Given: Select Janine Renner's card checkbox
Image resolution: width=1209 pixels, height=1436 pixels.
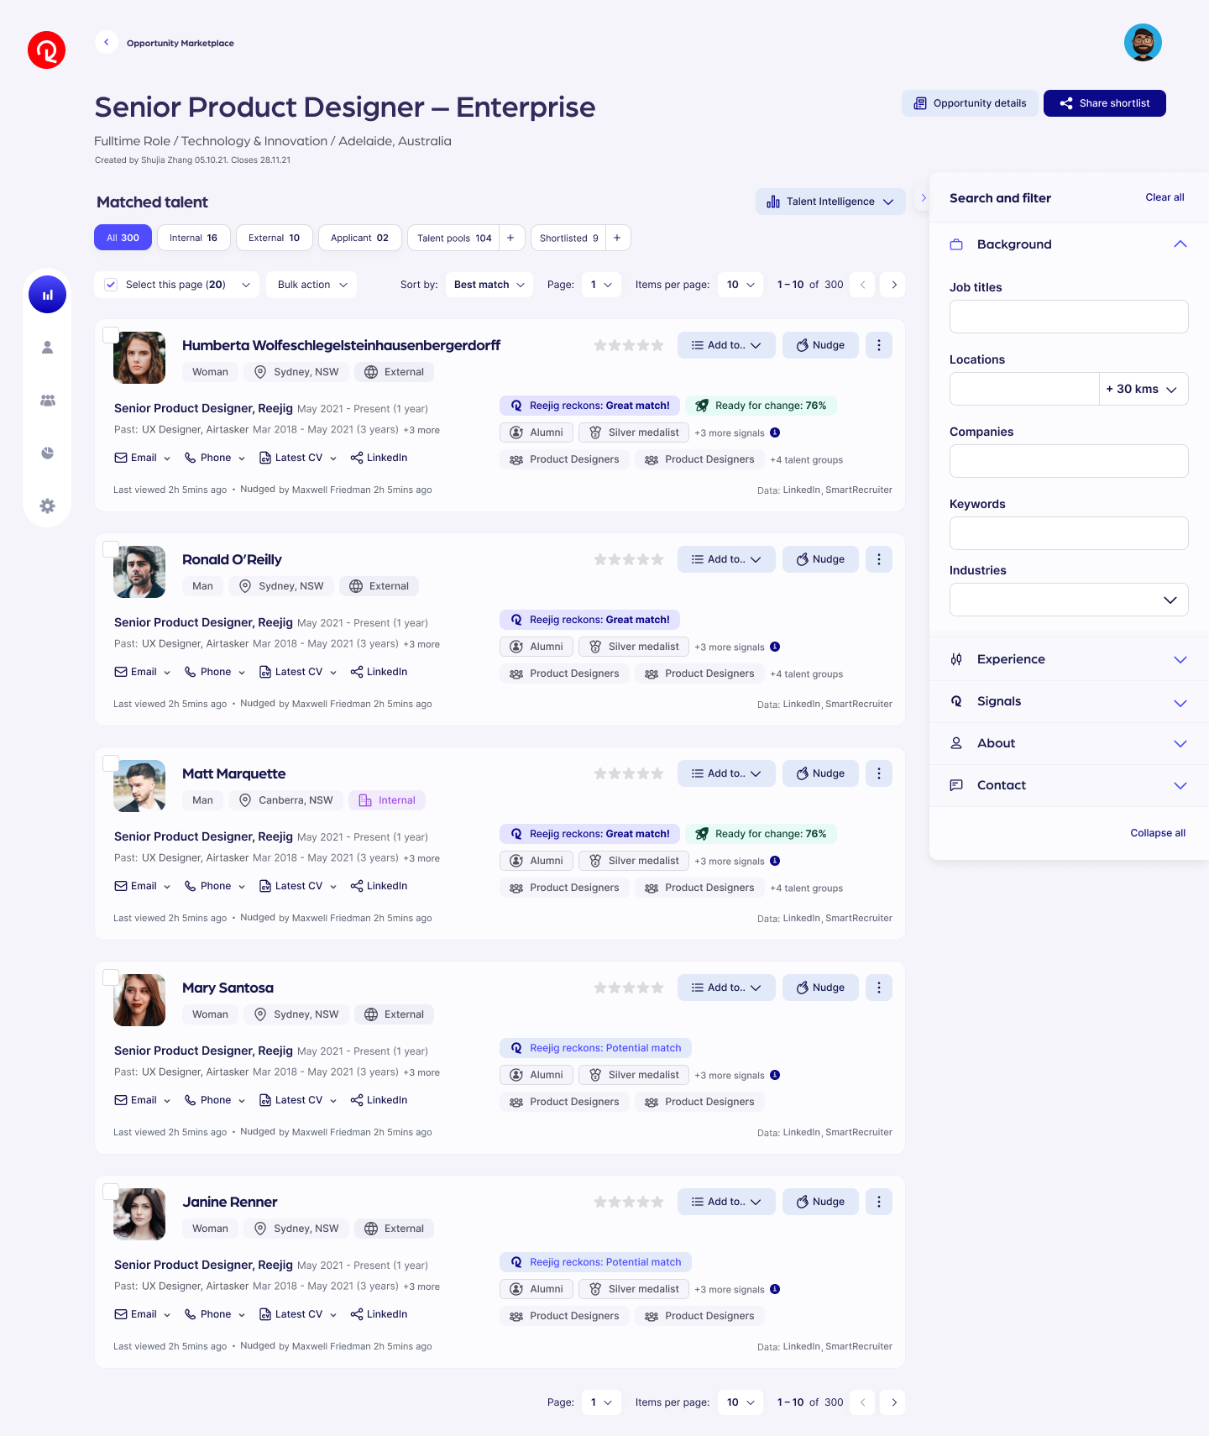Looking at the screenshot, I should [110, 1192].
